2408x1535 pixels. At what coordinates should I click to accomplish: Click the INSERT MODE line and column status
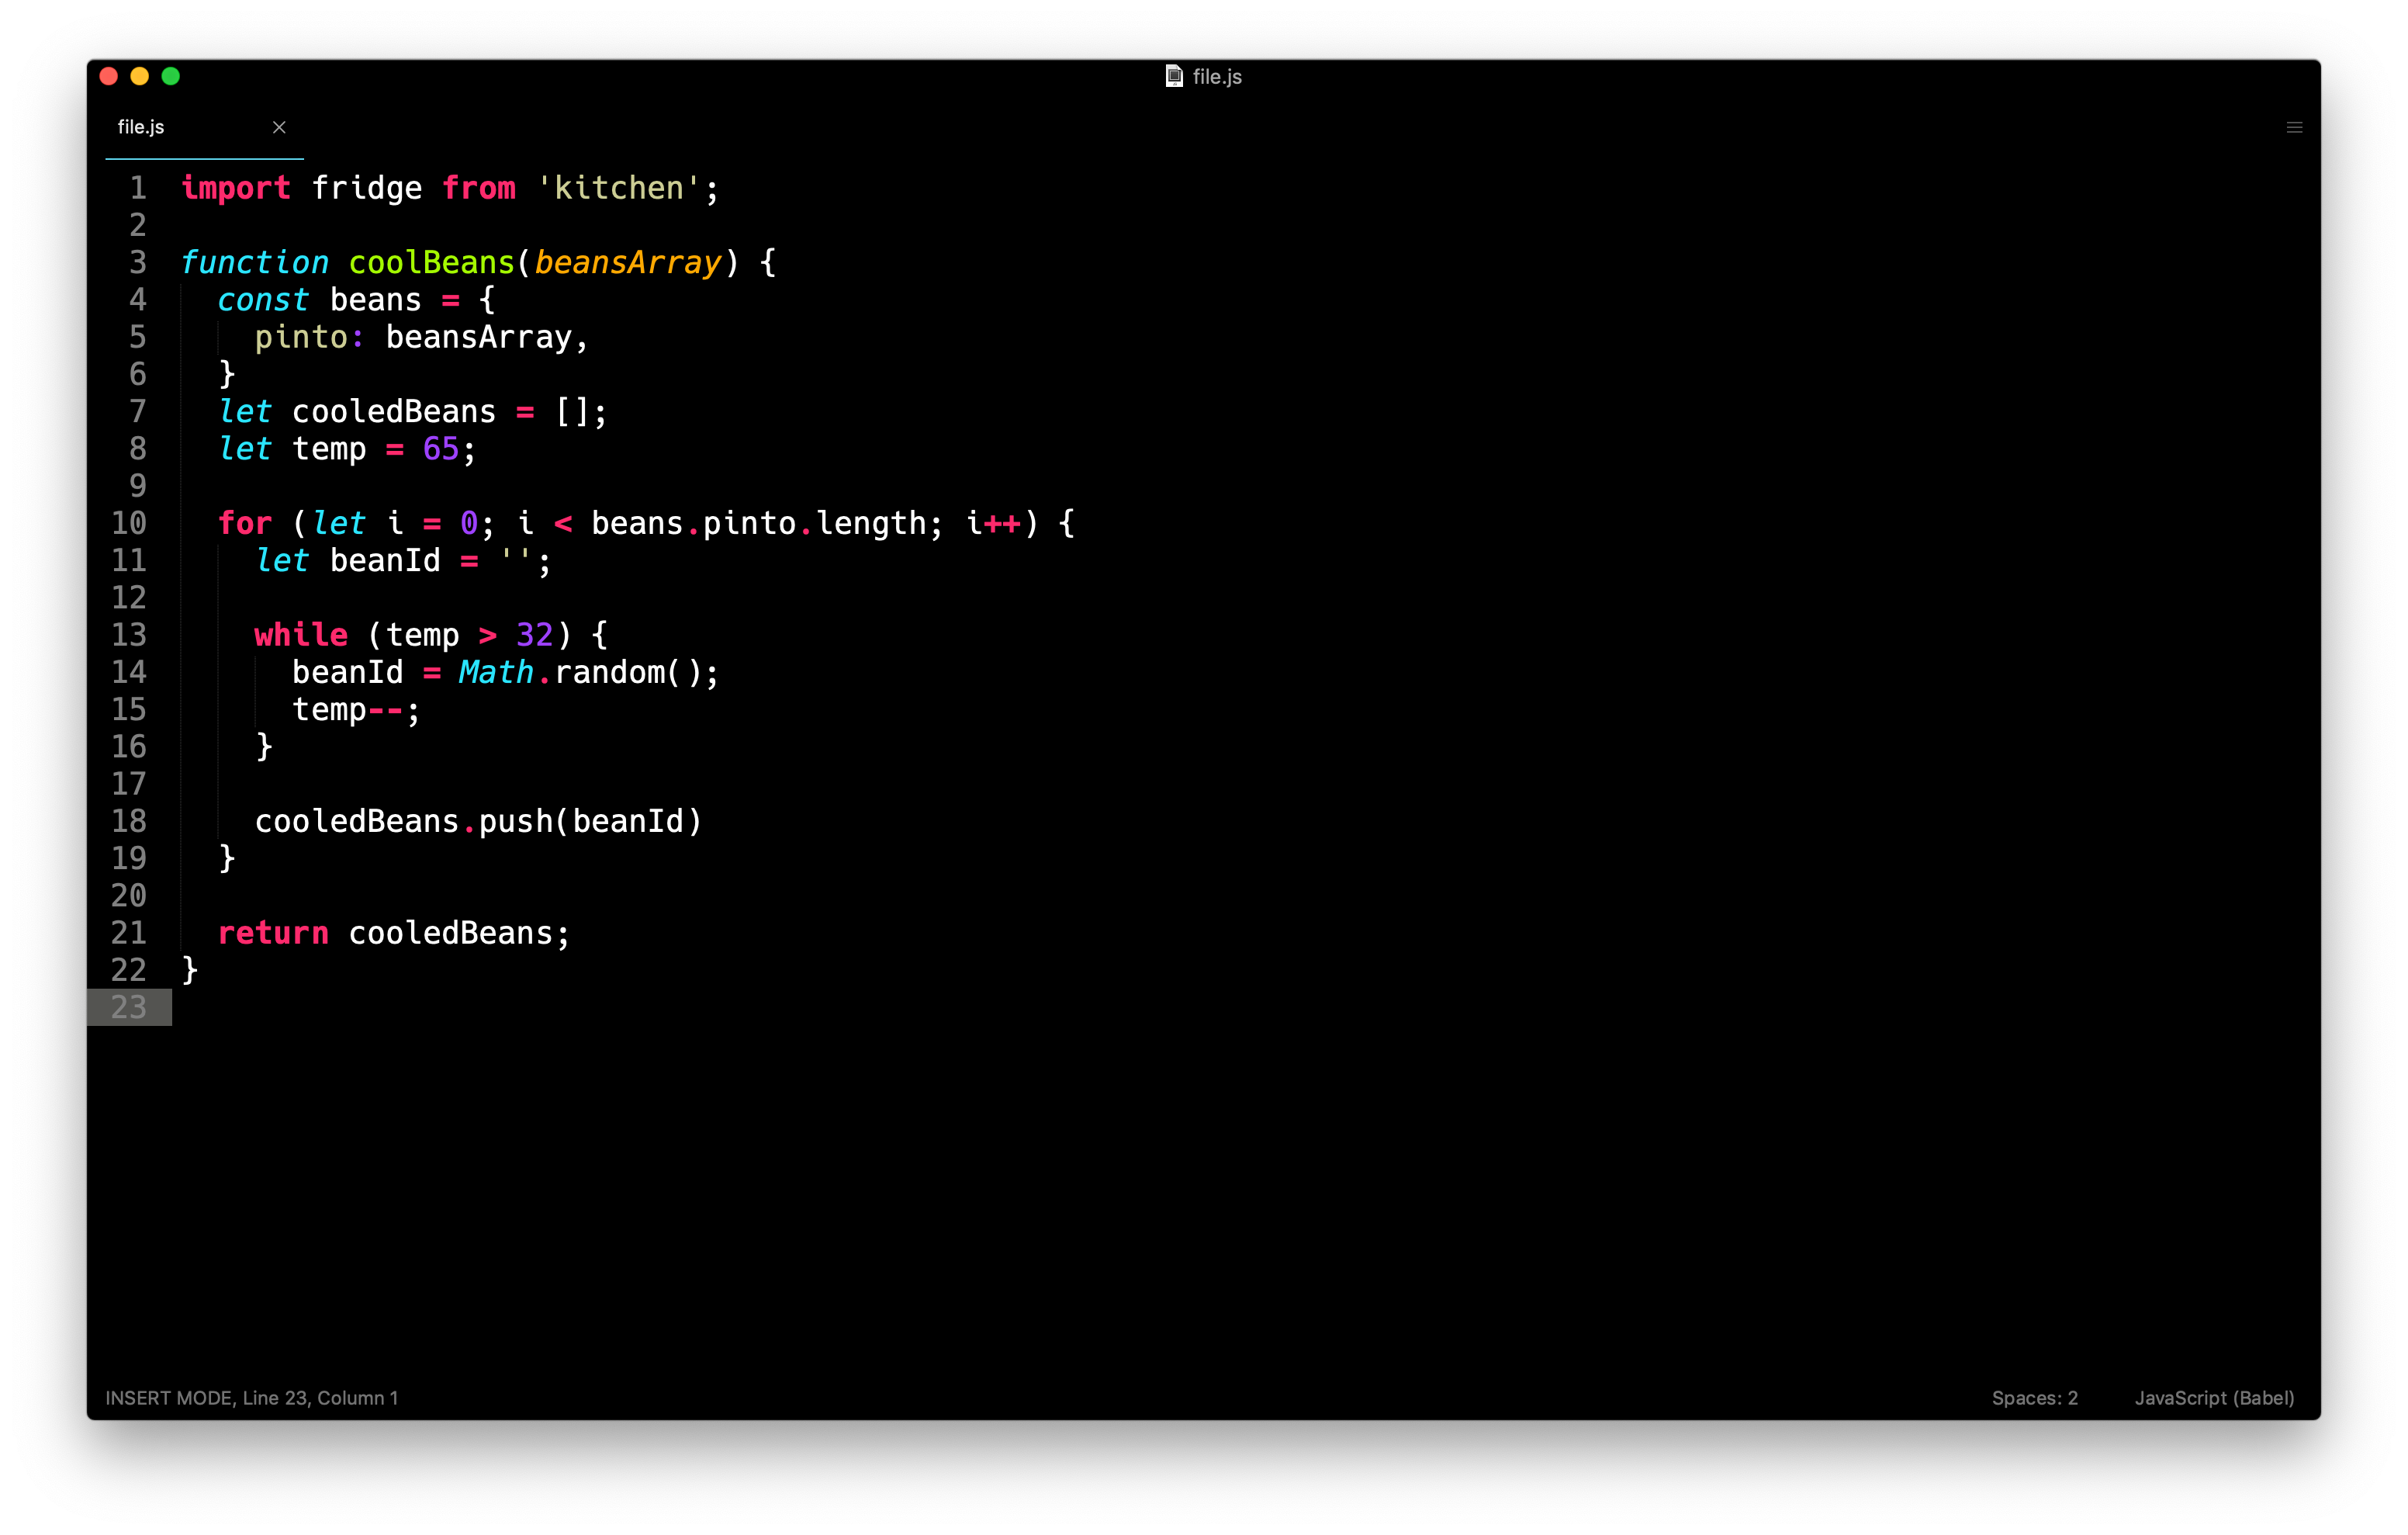point(252,1398)
